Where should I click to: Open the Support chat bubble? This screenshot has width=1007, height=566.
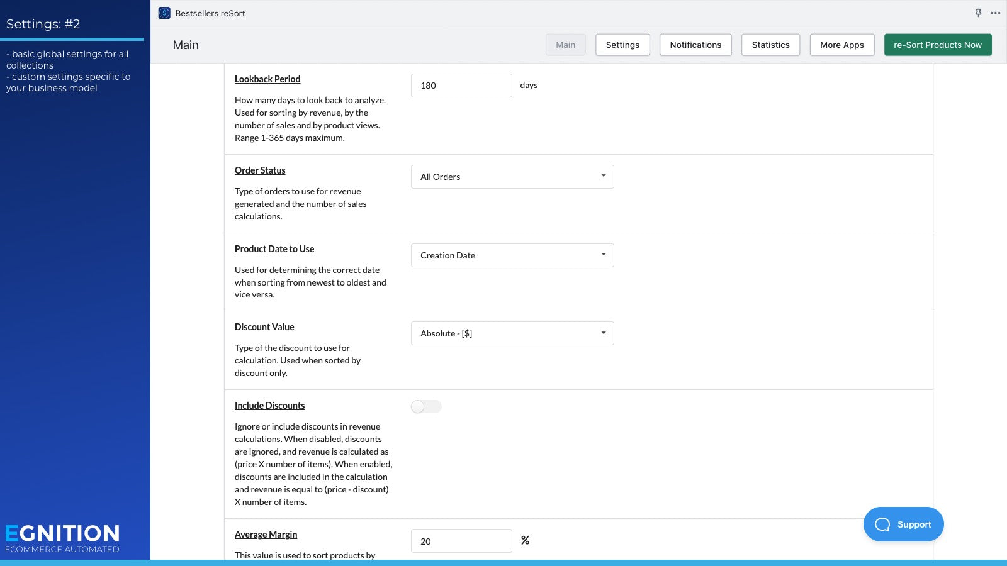coord(903,524)
